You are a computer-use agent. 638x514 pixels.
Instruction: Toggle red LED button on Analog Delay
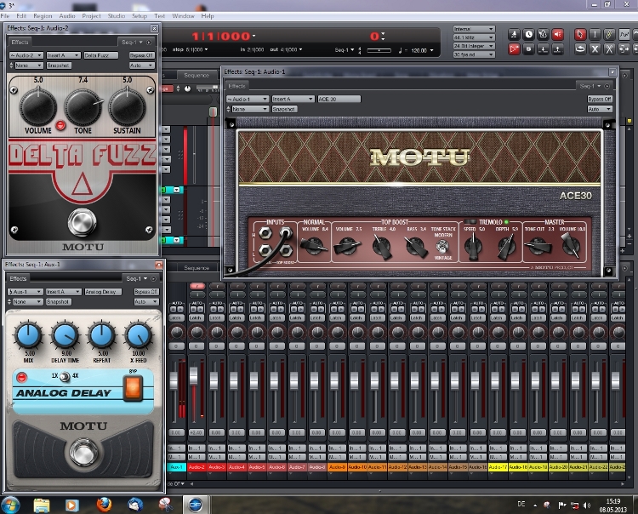coord(21,378)
